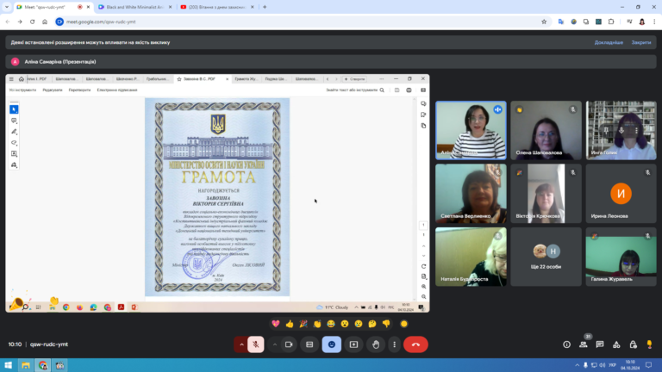Choose reaction skin tone yellow circle
Viewport: 662px width, 372px height.
(x=404, y=324)
